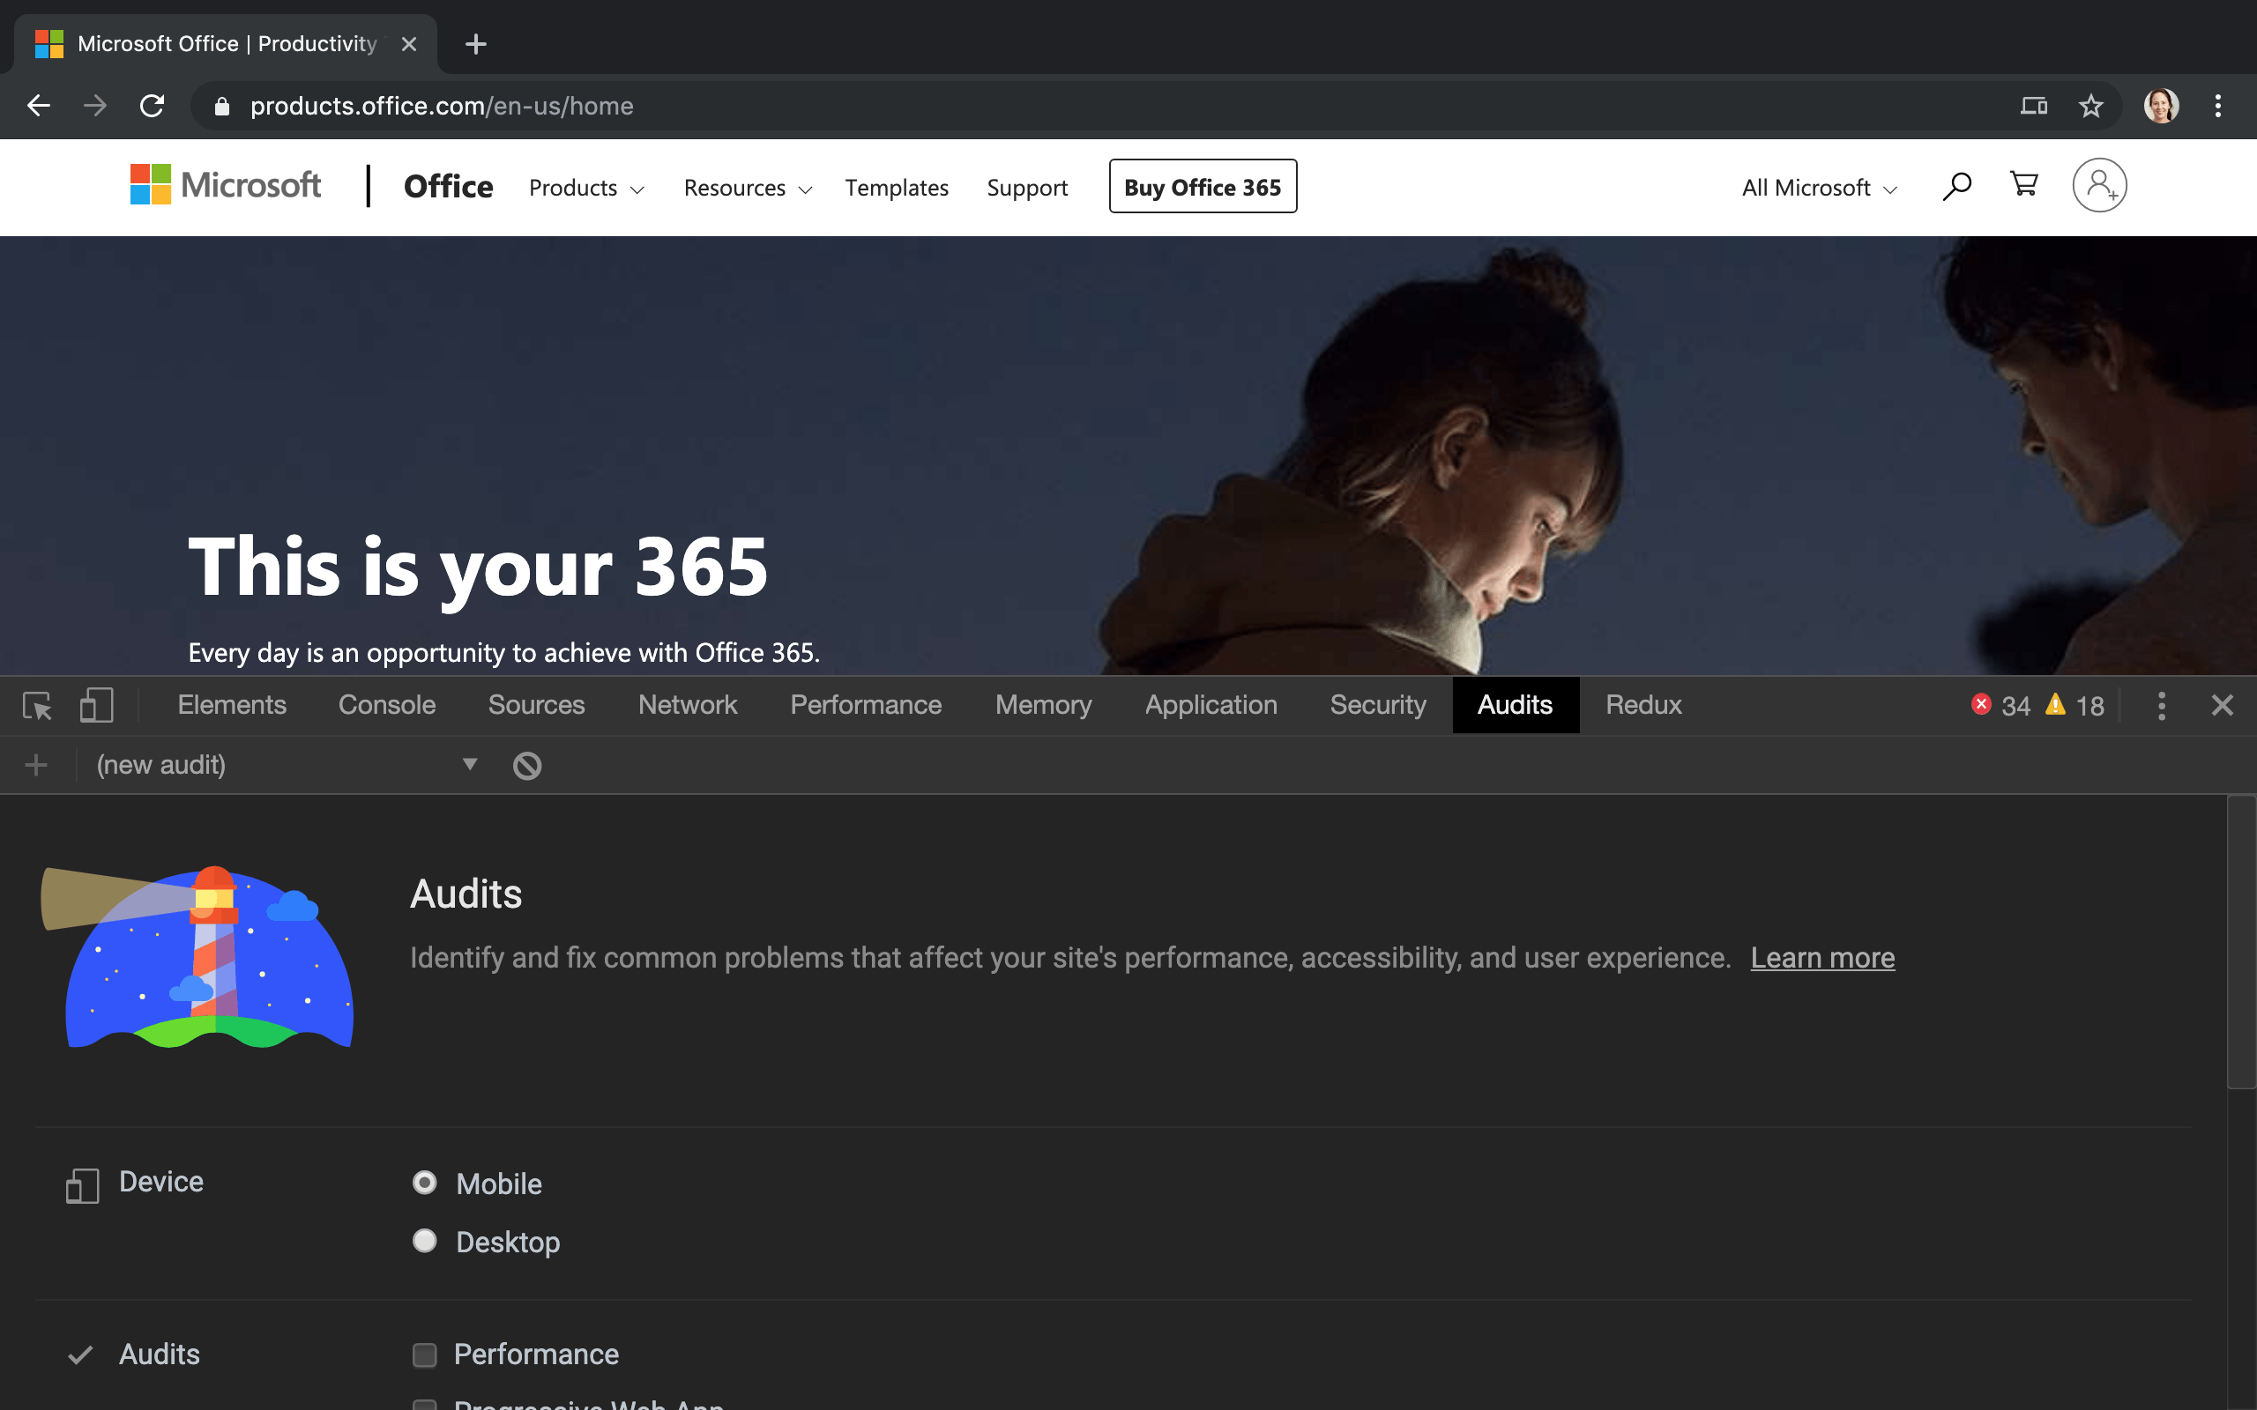Viewport: 2257px width, 1410px height.
Task: Switch to the Application tab
Action: pyautogui.click(x=1210, y=705)
